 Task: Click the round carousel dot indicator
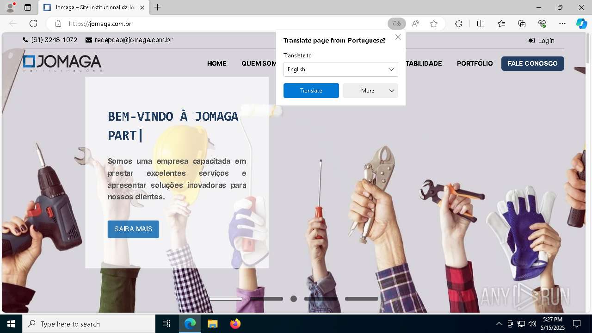(x=294, y=299)
